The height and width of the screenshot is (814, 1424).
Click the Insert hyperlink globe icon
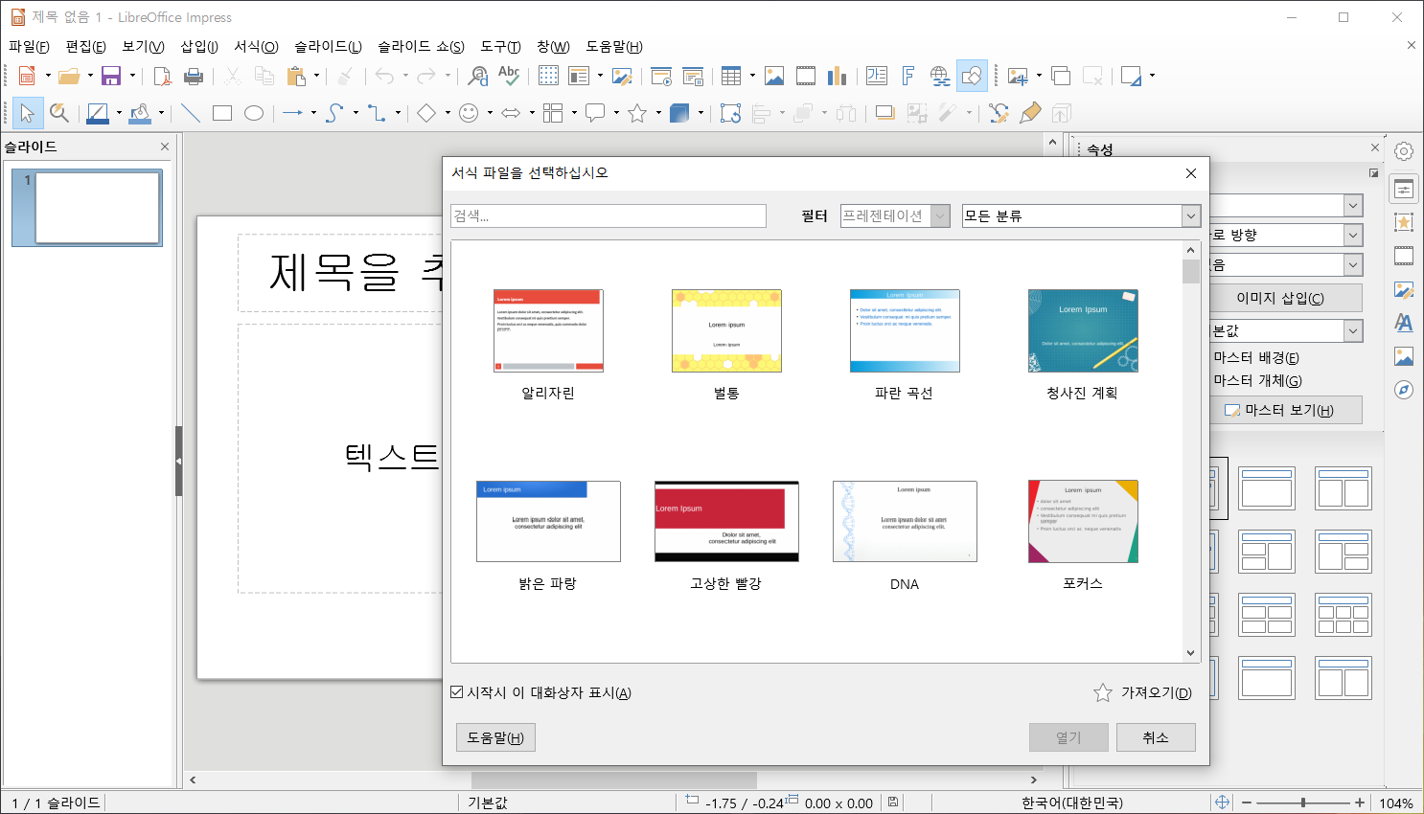[940, 76]
